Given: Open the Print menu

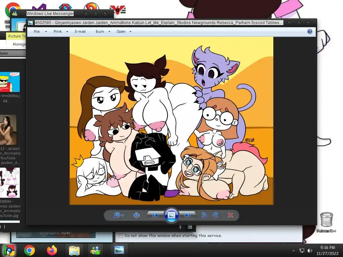Looking at the screenshot, I should (x=58, y=32).
